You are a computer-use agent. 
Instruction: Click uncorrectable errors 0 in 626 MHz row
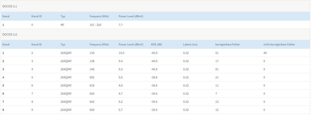[x=264, y=94]
